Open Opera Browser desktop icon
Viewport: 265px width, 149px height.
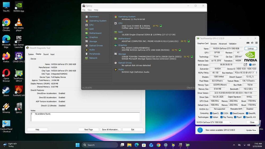click(x=6, y=75)
